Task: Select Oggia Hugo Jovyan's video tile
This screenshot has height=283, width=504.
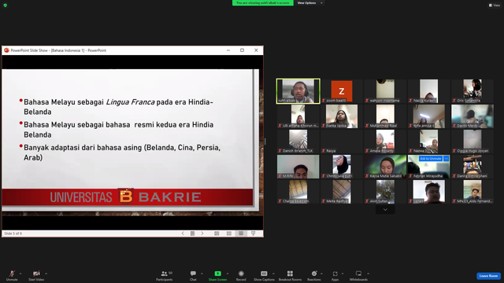Action: point(472,141)
